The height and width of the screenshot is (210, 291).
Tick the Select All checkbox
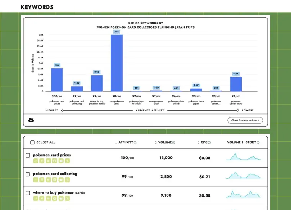(33, 142)
